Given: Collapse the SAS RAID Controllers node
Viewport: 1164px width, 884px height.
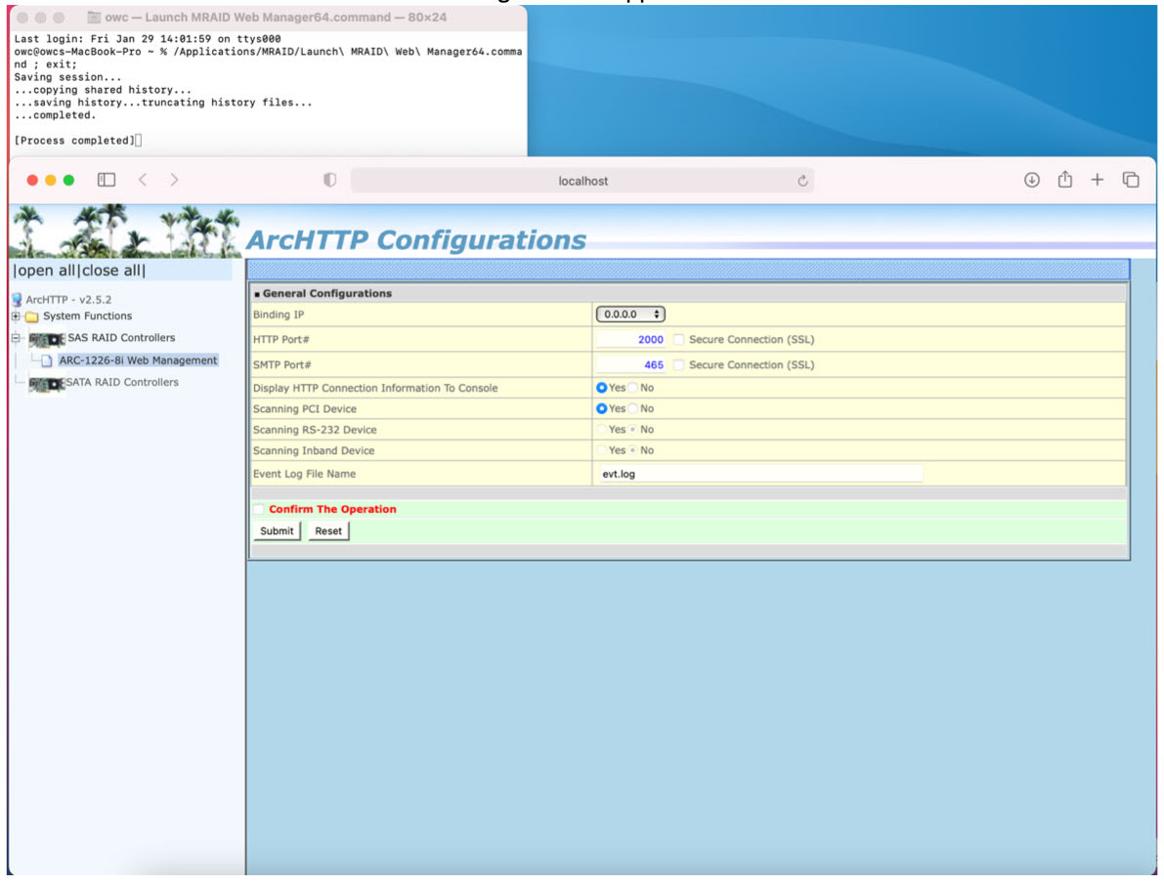Looking at the screenshot, I should click(x=16, y=338).
